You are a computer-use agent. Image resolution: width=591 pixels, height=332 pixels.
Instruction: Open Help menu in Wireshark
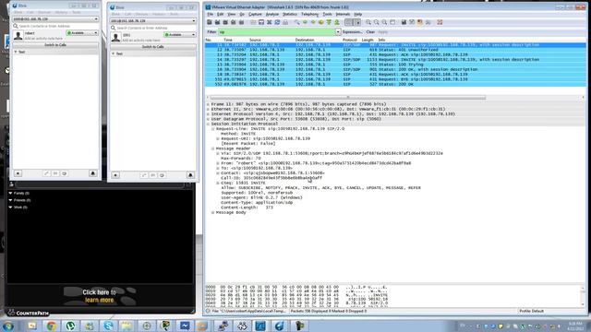[358, 15]
